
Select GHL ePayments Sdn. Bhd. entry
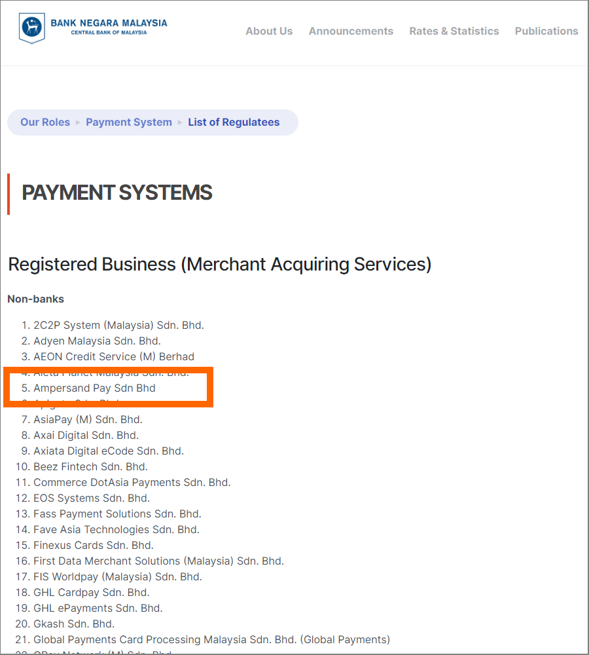(x=98, y=608)
